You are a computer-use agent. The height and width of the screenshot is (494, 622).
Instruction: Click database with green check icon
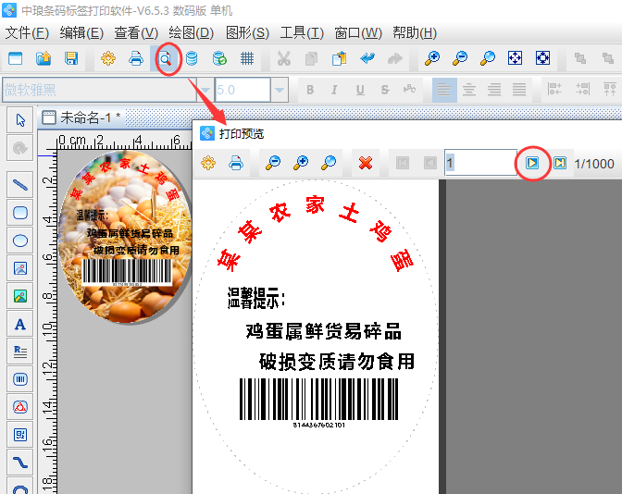click(x=219, y=58)
